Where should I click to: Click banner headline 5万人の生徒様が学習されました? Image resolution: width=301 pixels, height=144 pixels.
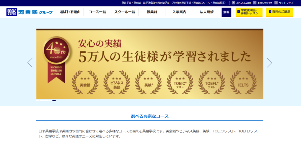pyautogui.click(x=165, y=57)
